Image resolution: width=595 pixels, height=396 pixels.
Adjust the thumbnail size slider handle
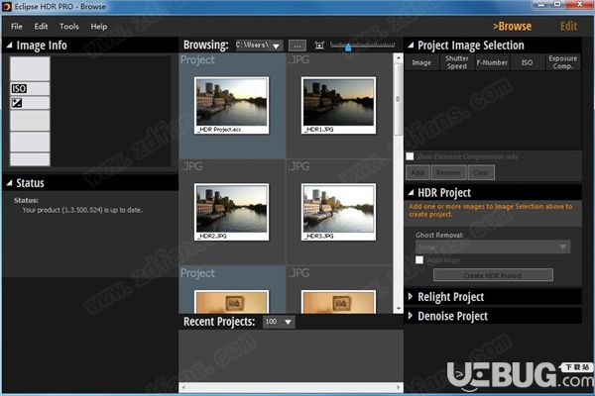click(348, 48)
